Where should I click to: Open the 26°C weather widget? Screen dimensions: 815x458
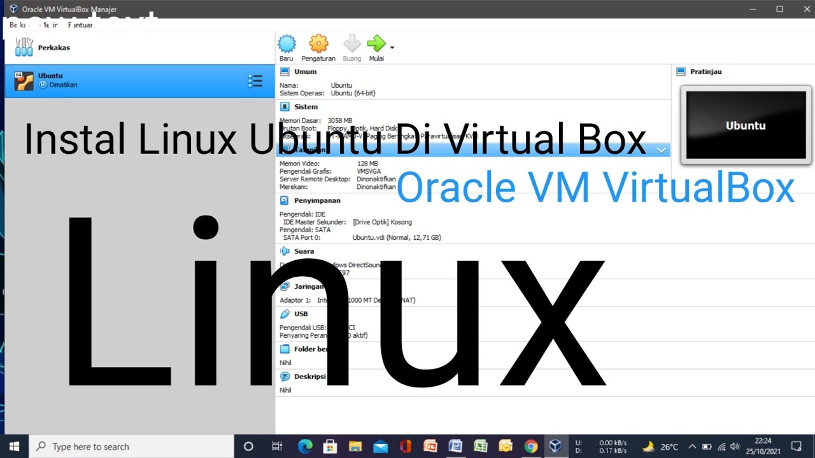pos(660,447)
